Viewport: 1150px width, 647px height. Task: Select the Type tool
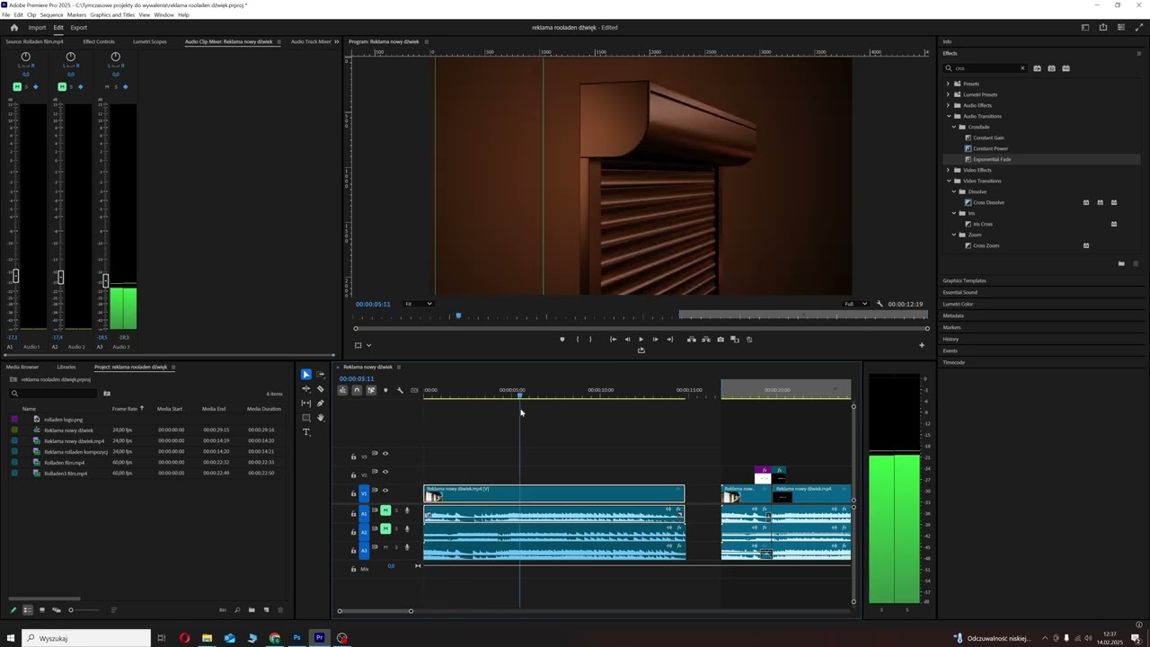(306, 432)
